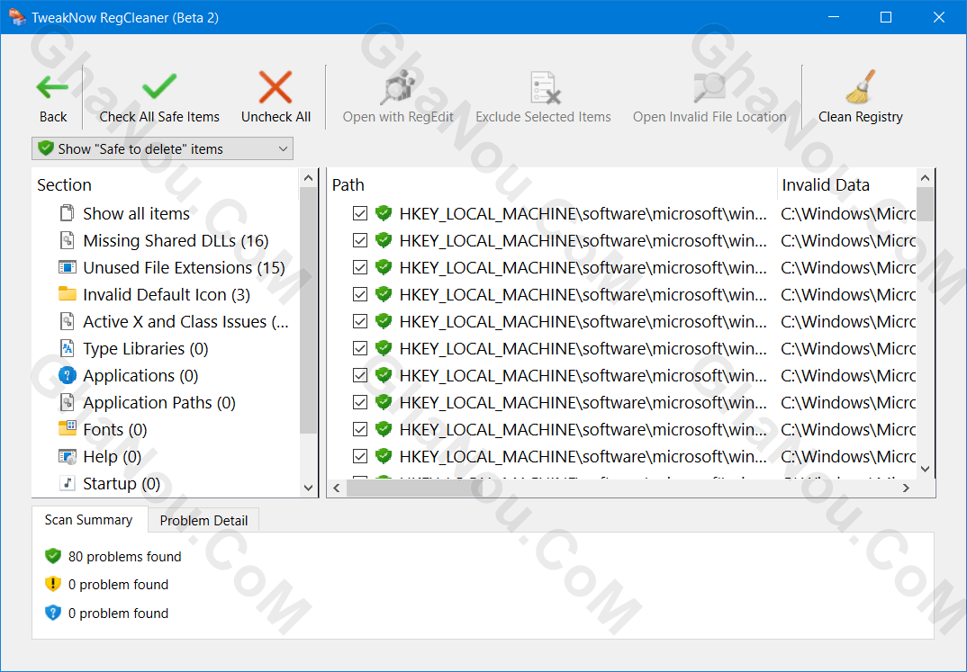The height and width of the screenshot is (672, 967).
Task: Click the green shield beside 80 problems found
Action: coord(53,556)
